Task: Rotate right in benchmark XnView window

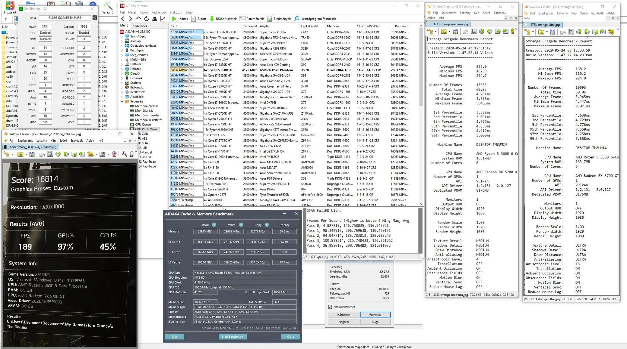Action: pos(66,154)
